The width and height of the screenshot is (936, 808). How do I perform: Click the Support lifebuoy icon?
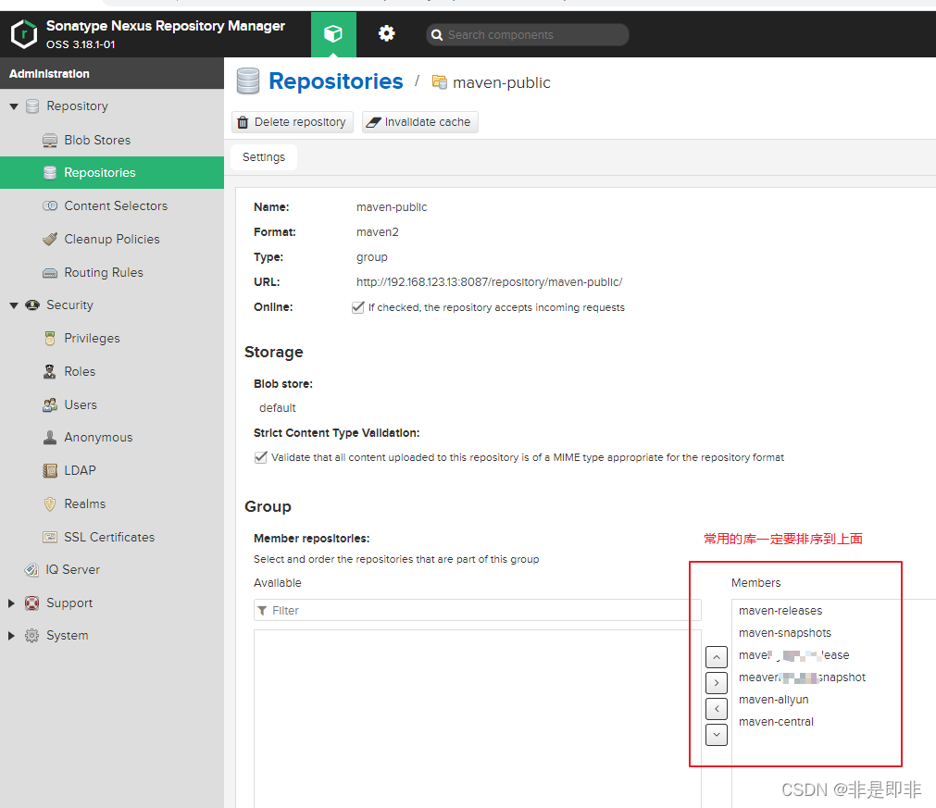[x=32, y=603]
